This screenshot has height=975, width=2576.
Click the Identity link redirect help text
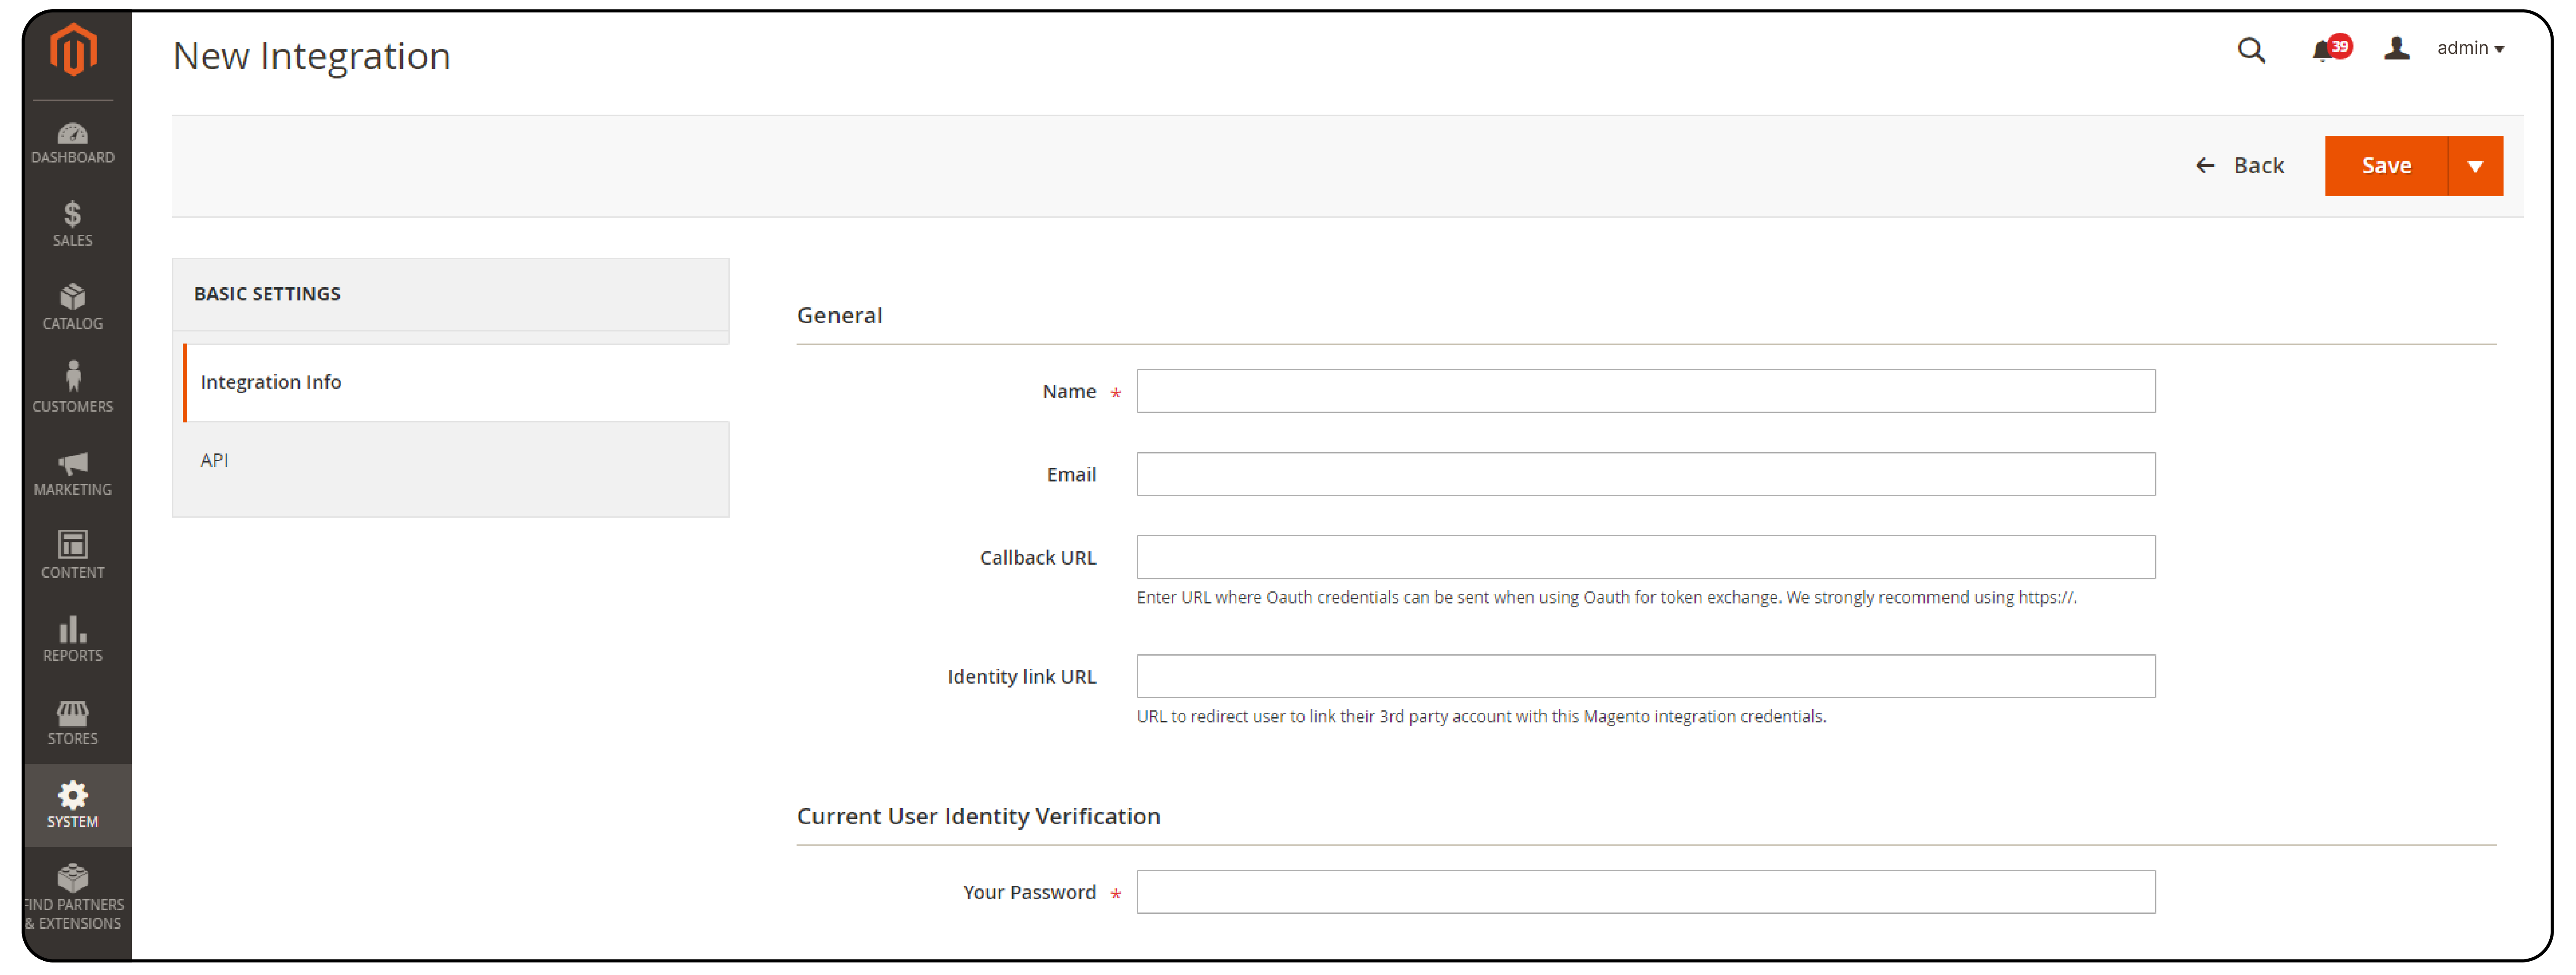(1481, 716)
